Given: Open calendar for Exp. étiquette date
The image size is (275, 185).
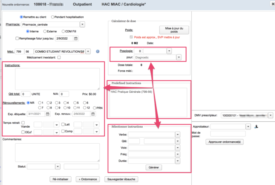Looking at the screenshot, I should [x=48, y=114].
